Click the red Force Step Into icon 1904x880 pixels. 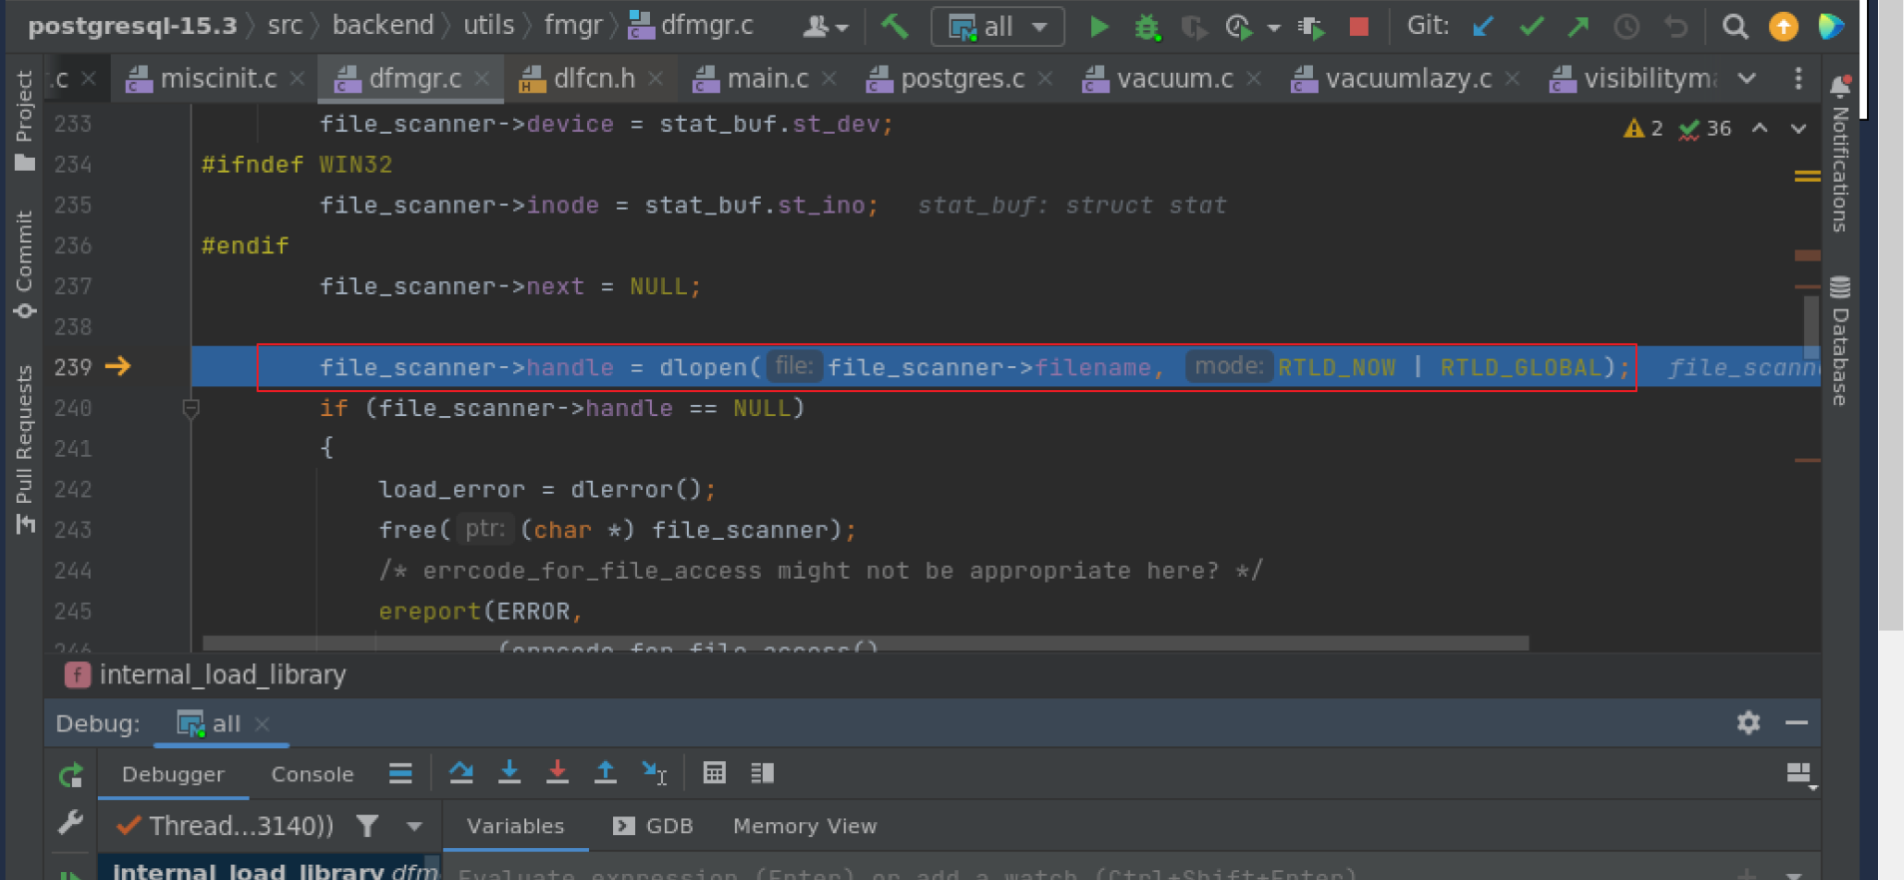557,772
